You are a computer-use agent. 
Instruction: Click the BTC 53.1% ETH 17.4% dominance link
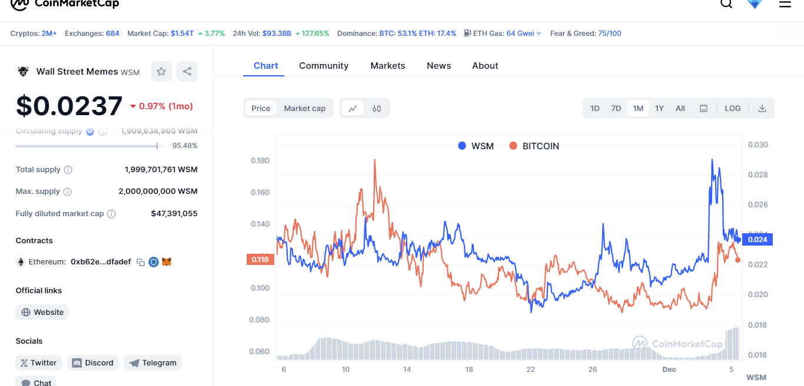[418, 33]
